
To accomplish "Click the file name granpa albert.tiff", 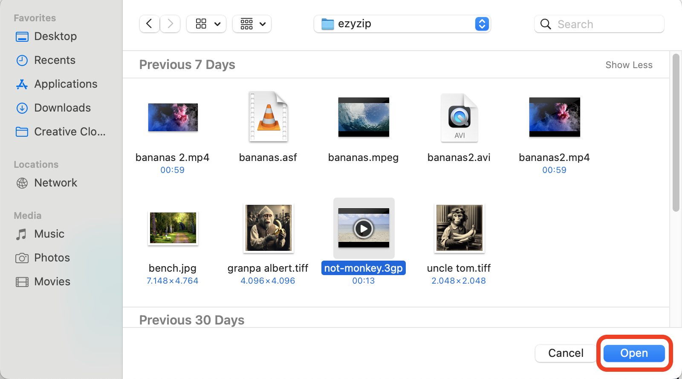I will (x=268, y=269).
